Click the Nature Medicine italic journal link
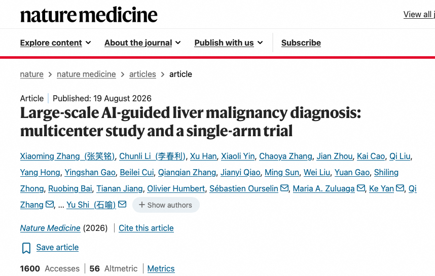This screenshot has width=435, height=276. 50,228
